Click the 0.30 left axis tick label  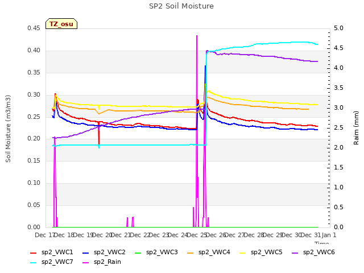click(x=34, y=95)
